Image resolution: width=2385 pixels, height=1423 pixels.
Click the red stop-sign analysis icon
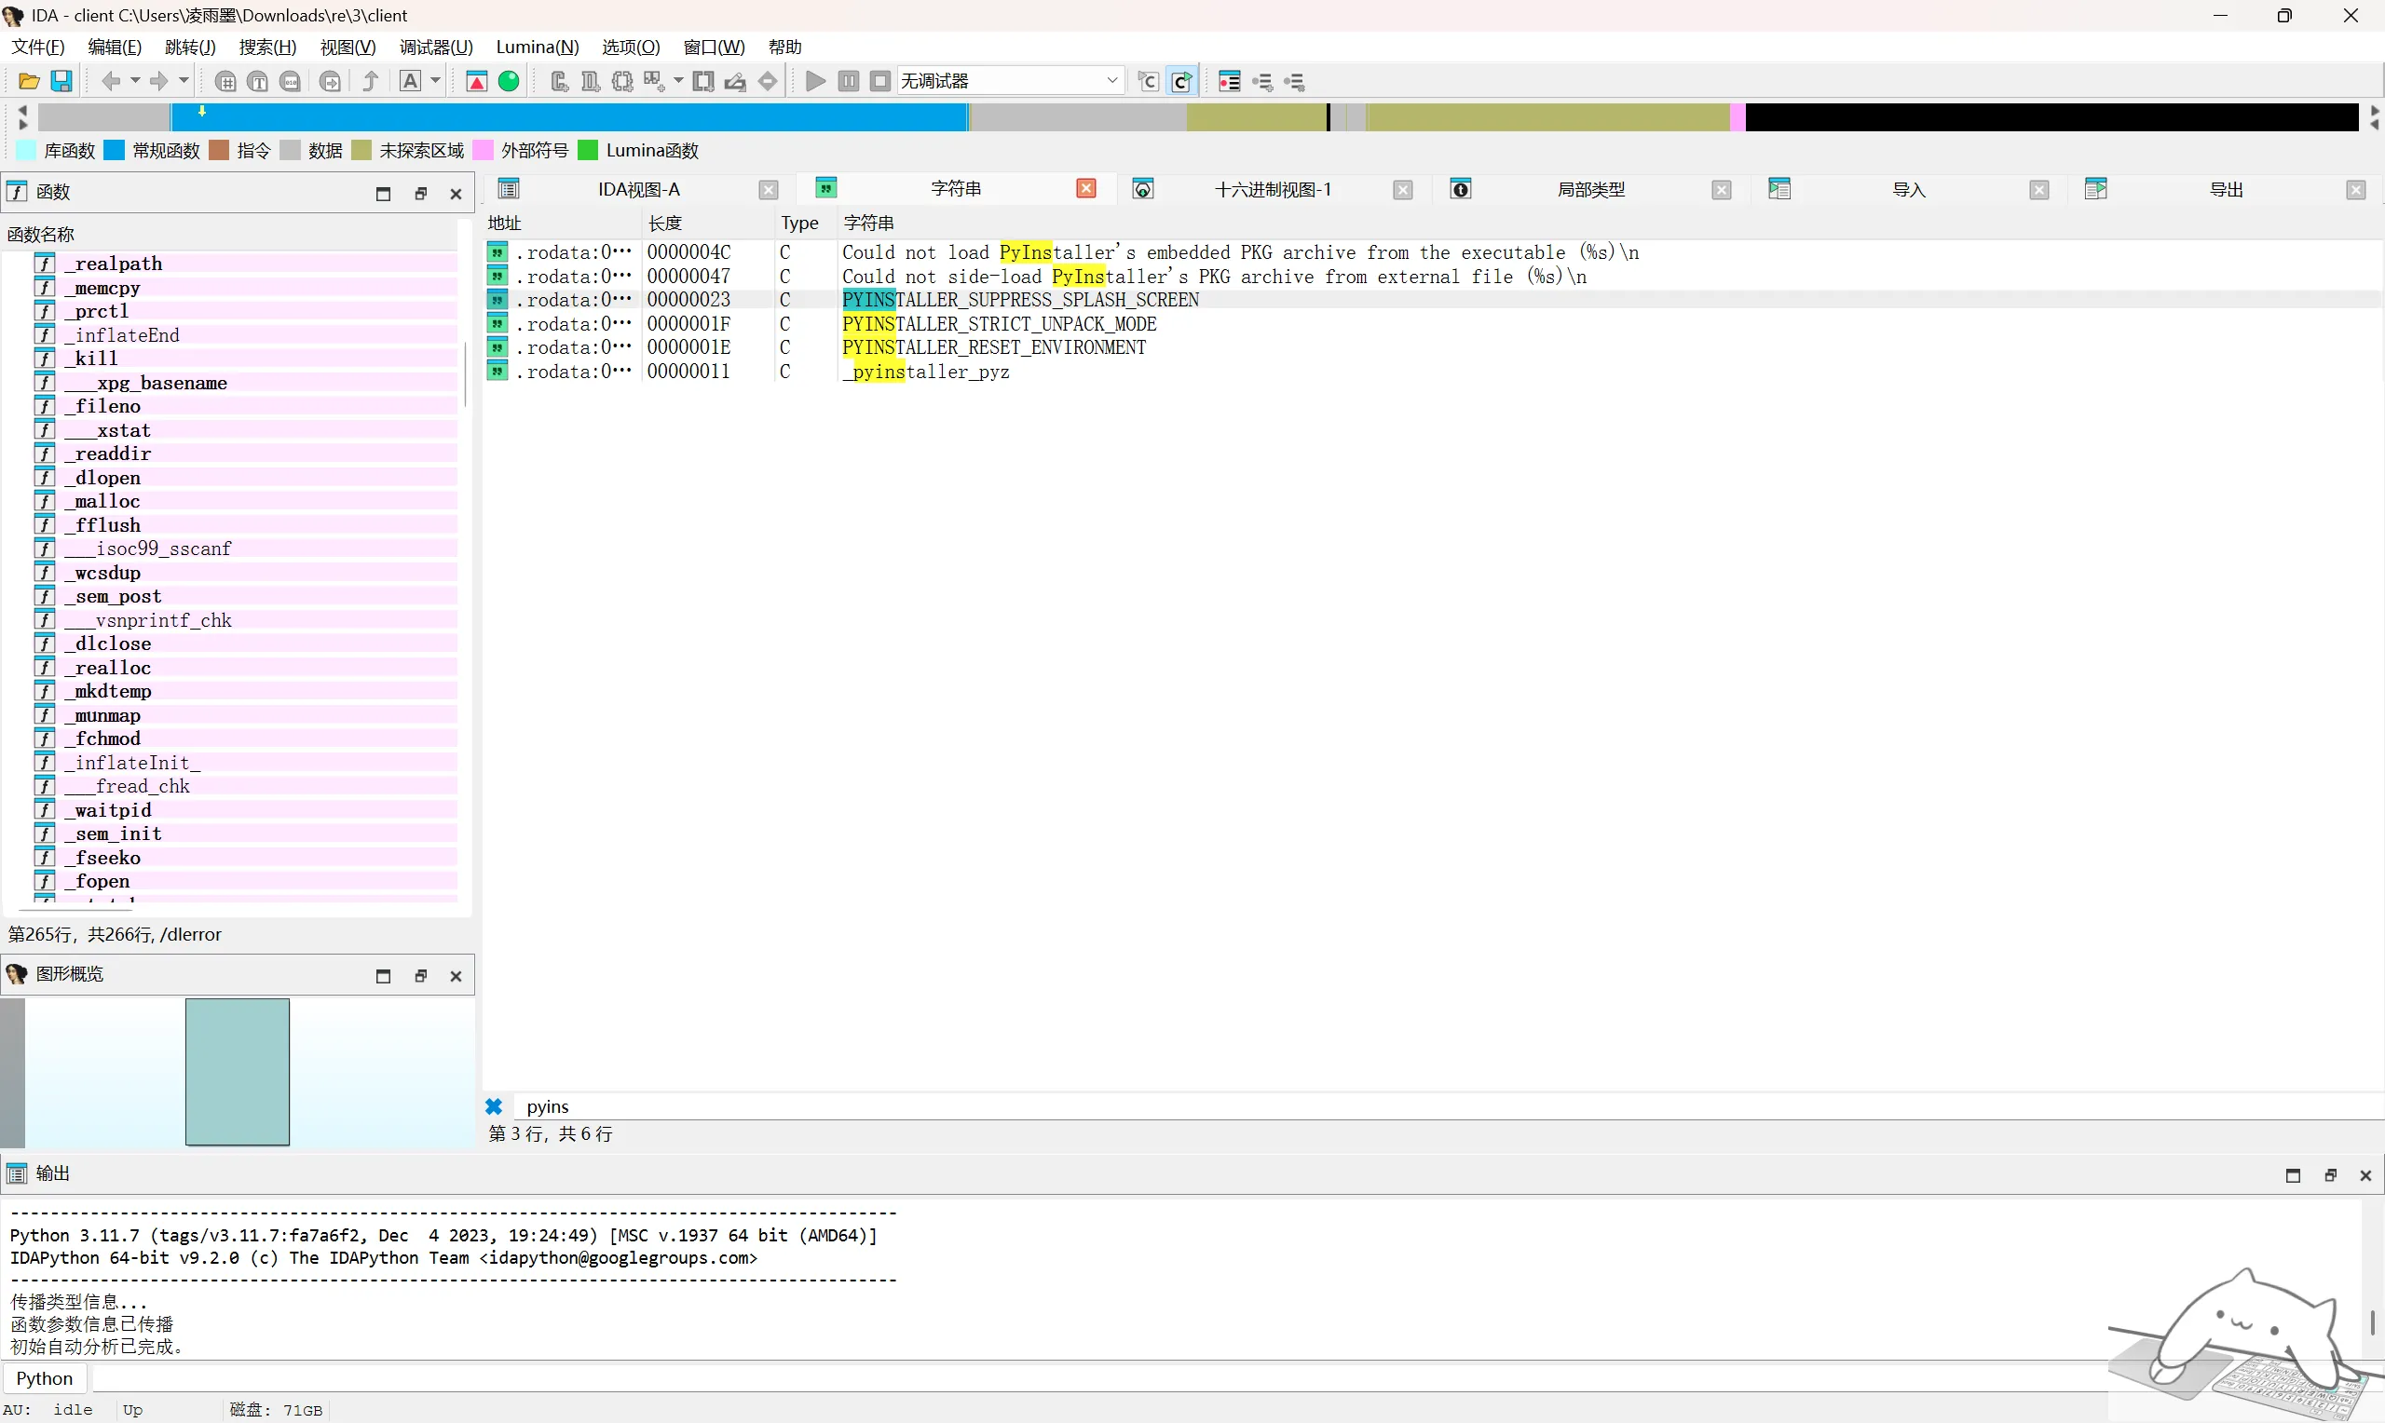coord(477,82)
